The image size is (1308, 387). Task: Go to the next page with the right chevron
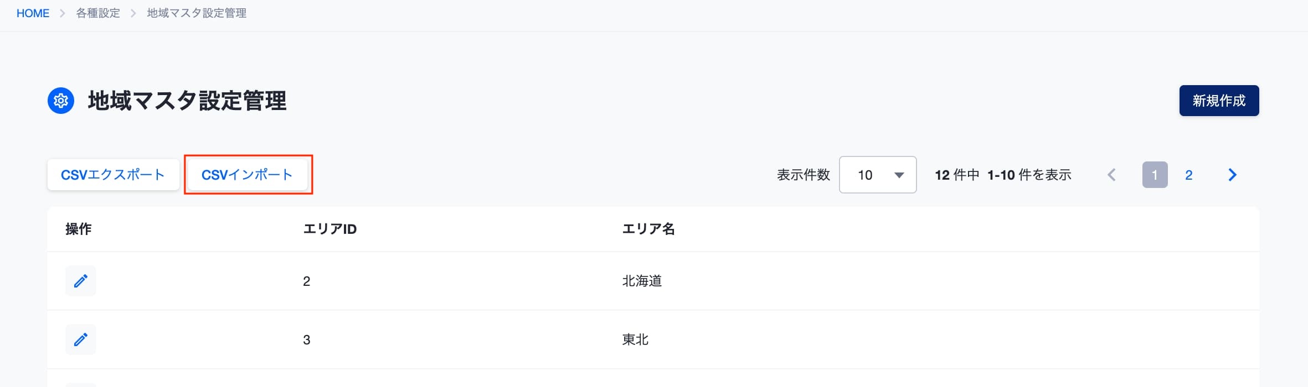tap(1232, 175)
